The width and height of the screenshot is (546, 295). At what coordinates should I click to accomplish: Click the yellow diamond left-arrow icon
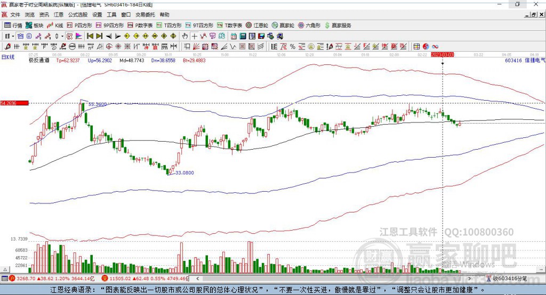click(127, 36)
